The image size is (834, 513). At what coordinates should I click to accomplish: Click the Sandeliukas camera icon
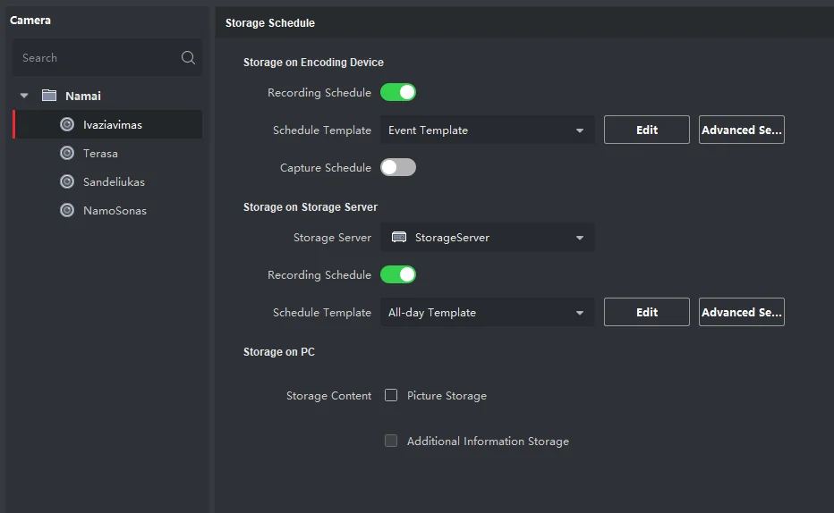67,182
